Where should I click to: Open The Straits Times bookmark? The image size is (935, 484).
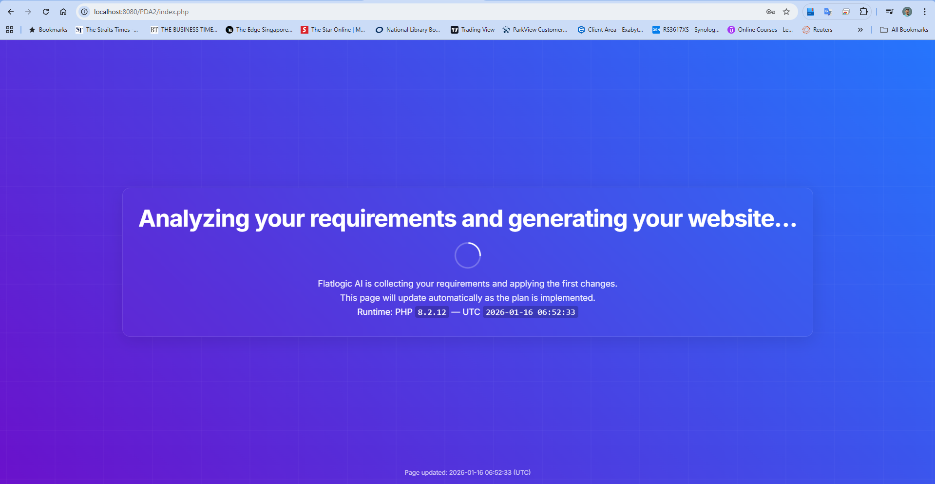pos(107,30)
